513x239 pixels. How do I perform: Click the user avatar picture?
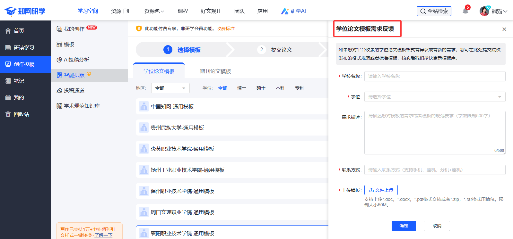pyautogui.click(x=484, y=11)
